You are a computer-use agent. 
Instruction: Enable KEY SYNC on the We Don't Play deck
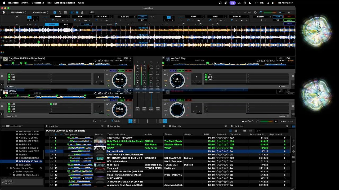tap(282, 58)
